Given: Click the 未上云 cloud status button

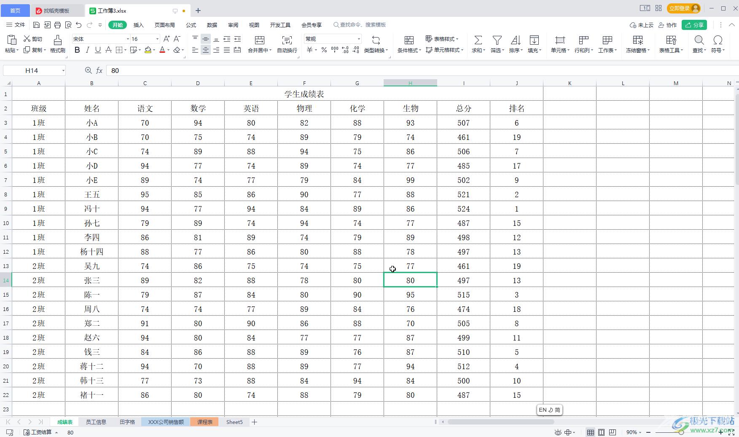Looking at the screenshot, I should tap(642, 25).
